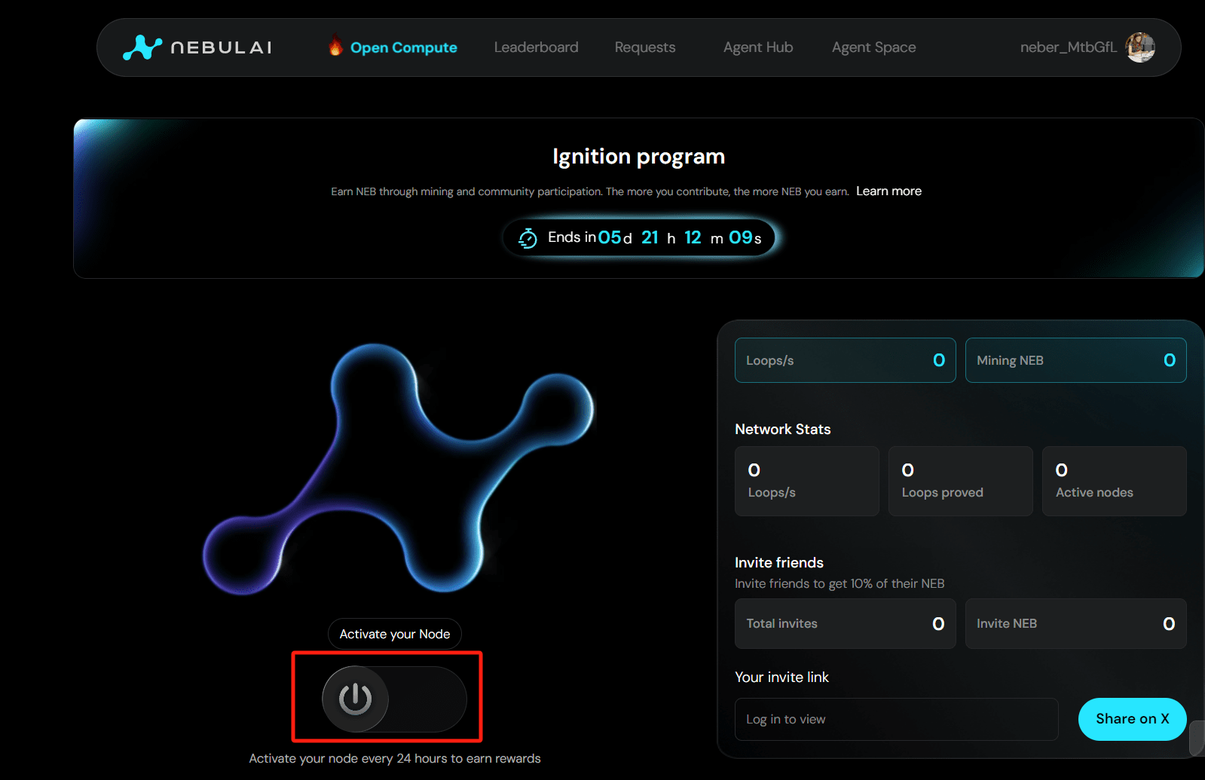Viewport: 1205px width, 780px height.
Task: Click the Invite friends heading
Action: point(778,563)
